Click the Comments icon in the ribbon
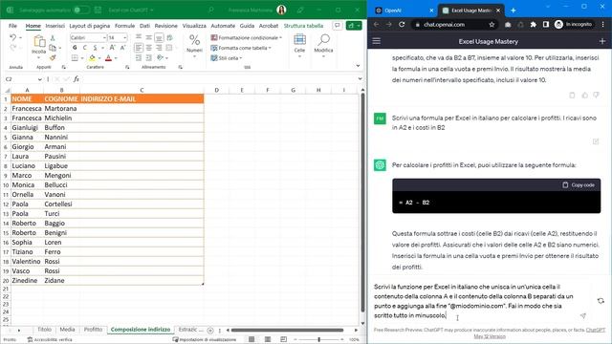The image size is (612, 344). 337,26
